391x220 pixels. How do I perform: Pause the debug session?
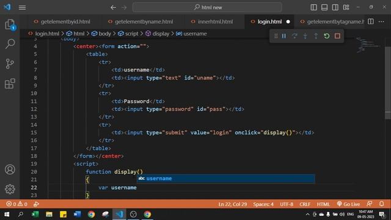tap(283, 36)
